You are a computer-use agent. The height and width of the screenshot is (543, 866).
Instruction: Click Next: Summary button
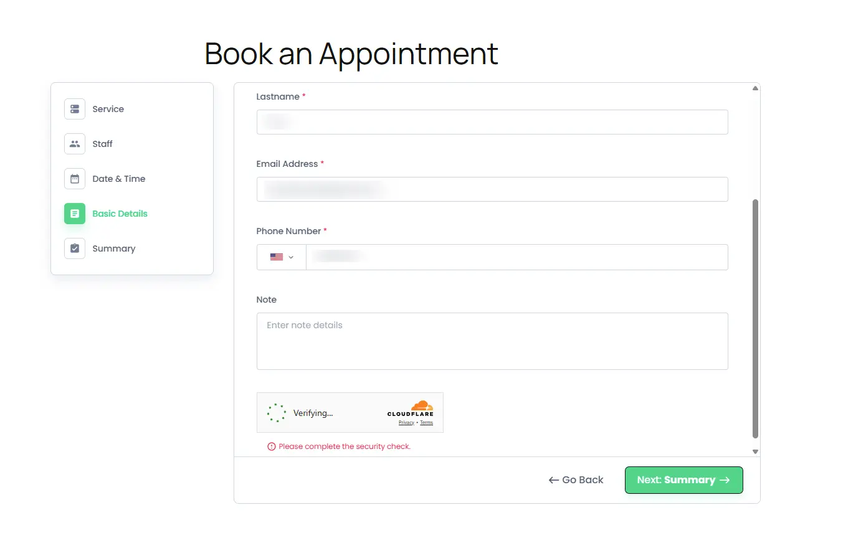pos(683,480)
